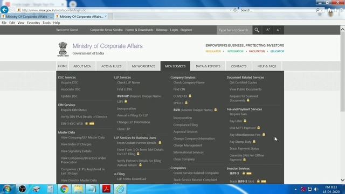Image resolution: width=345 pixels, height=194 pixels.
Task: Open the File Explorer folder taskbar icon
Action: tap(78, 189)
